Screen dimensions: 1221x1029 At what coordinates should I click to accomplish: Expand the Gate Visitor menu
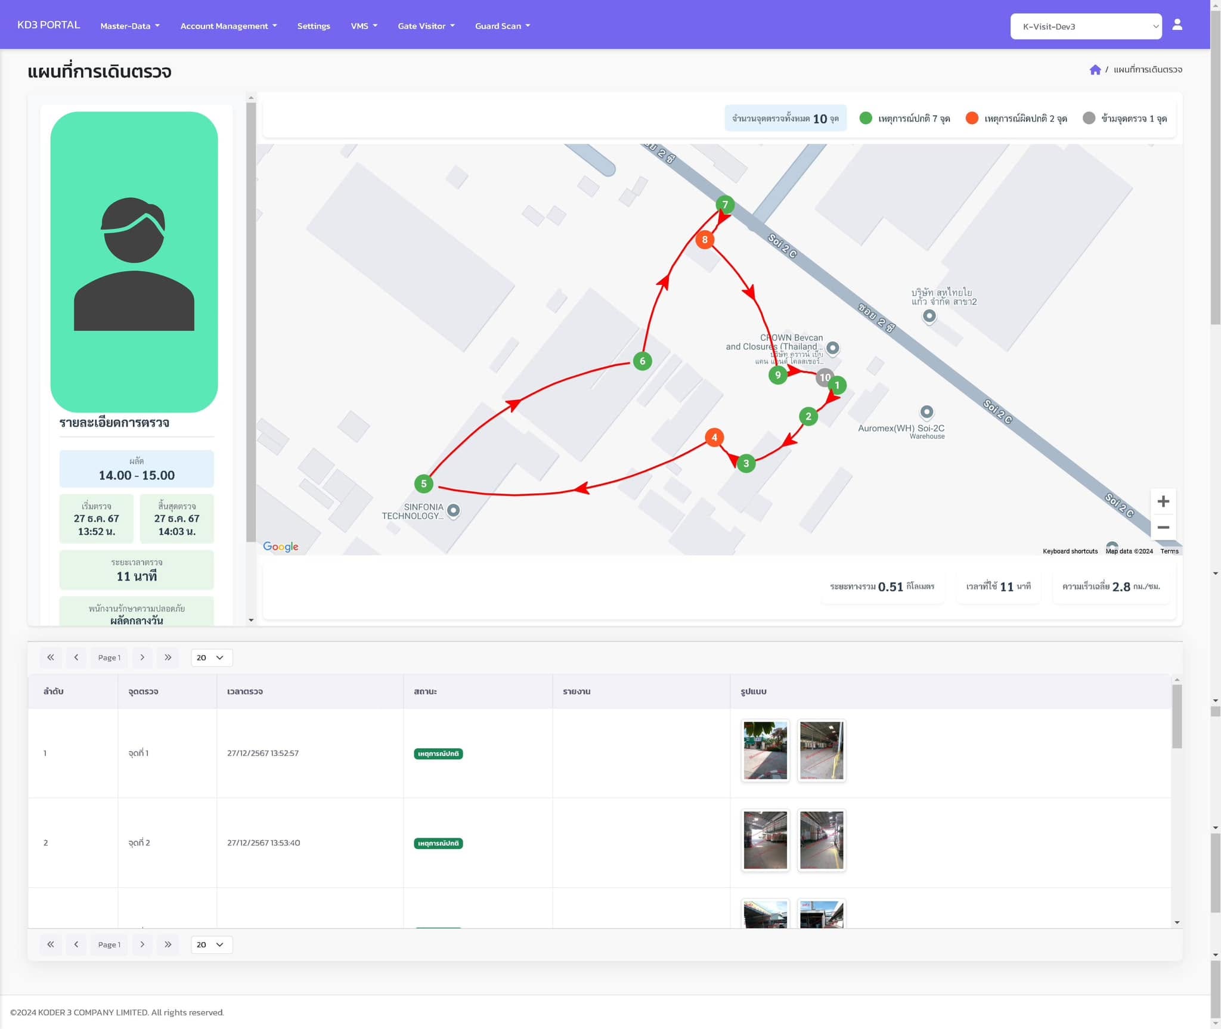[x=426, y=26]
